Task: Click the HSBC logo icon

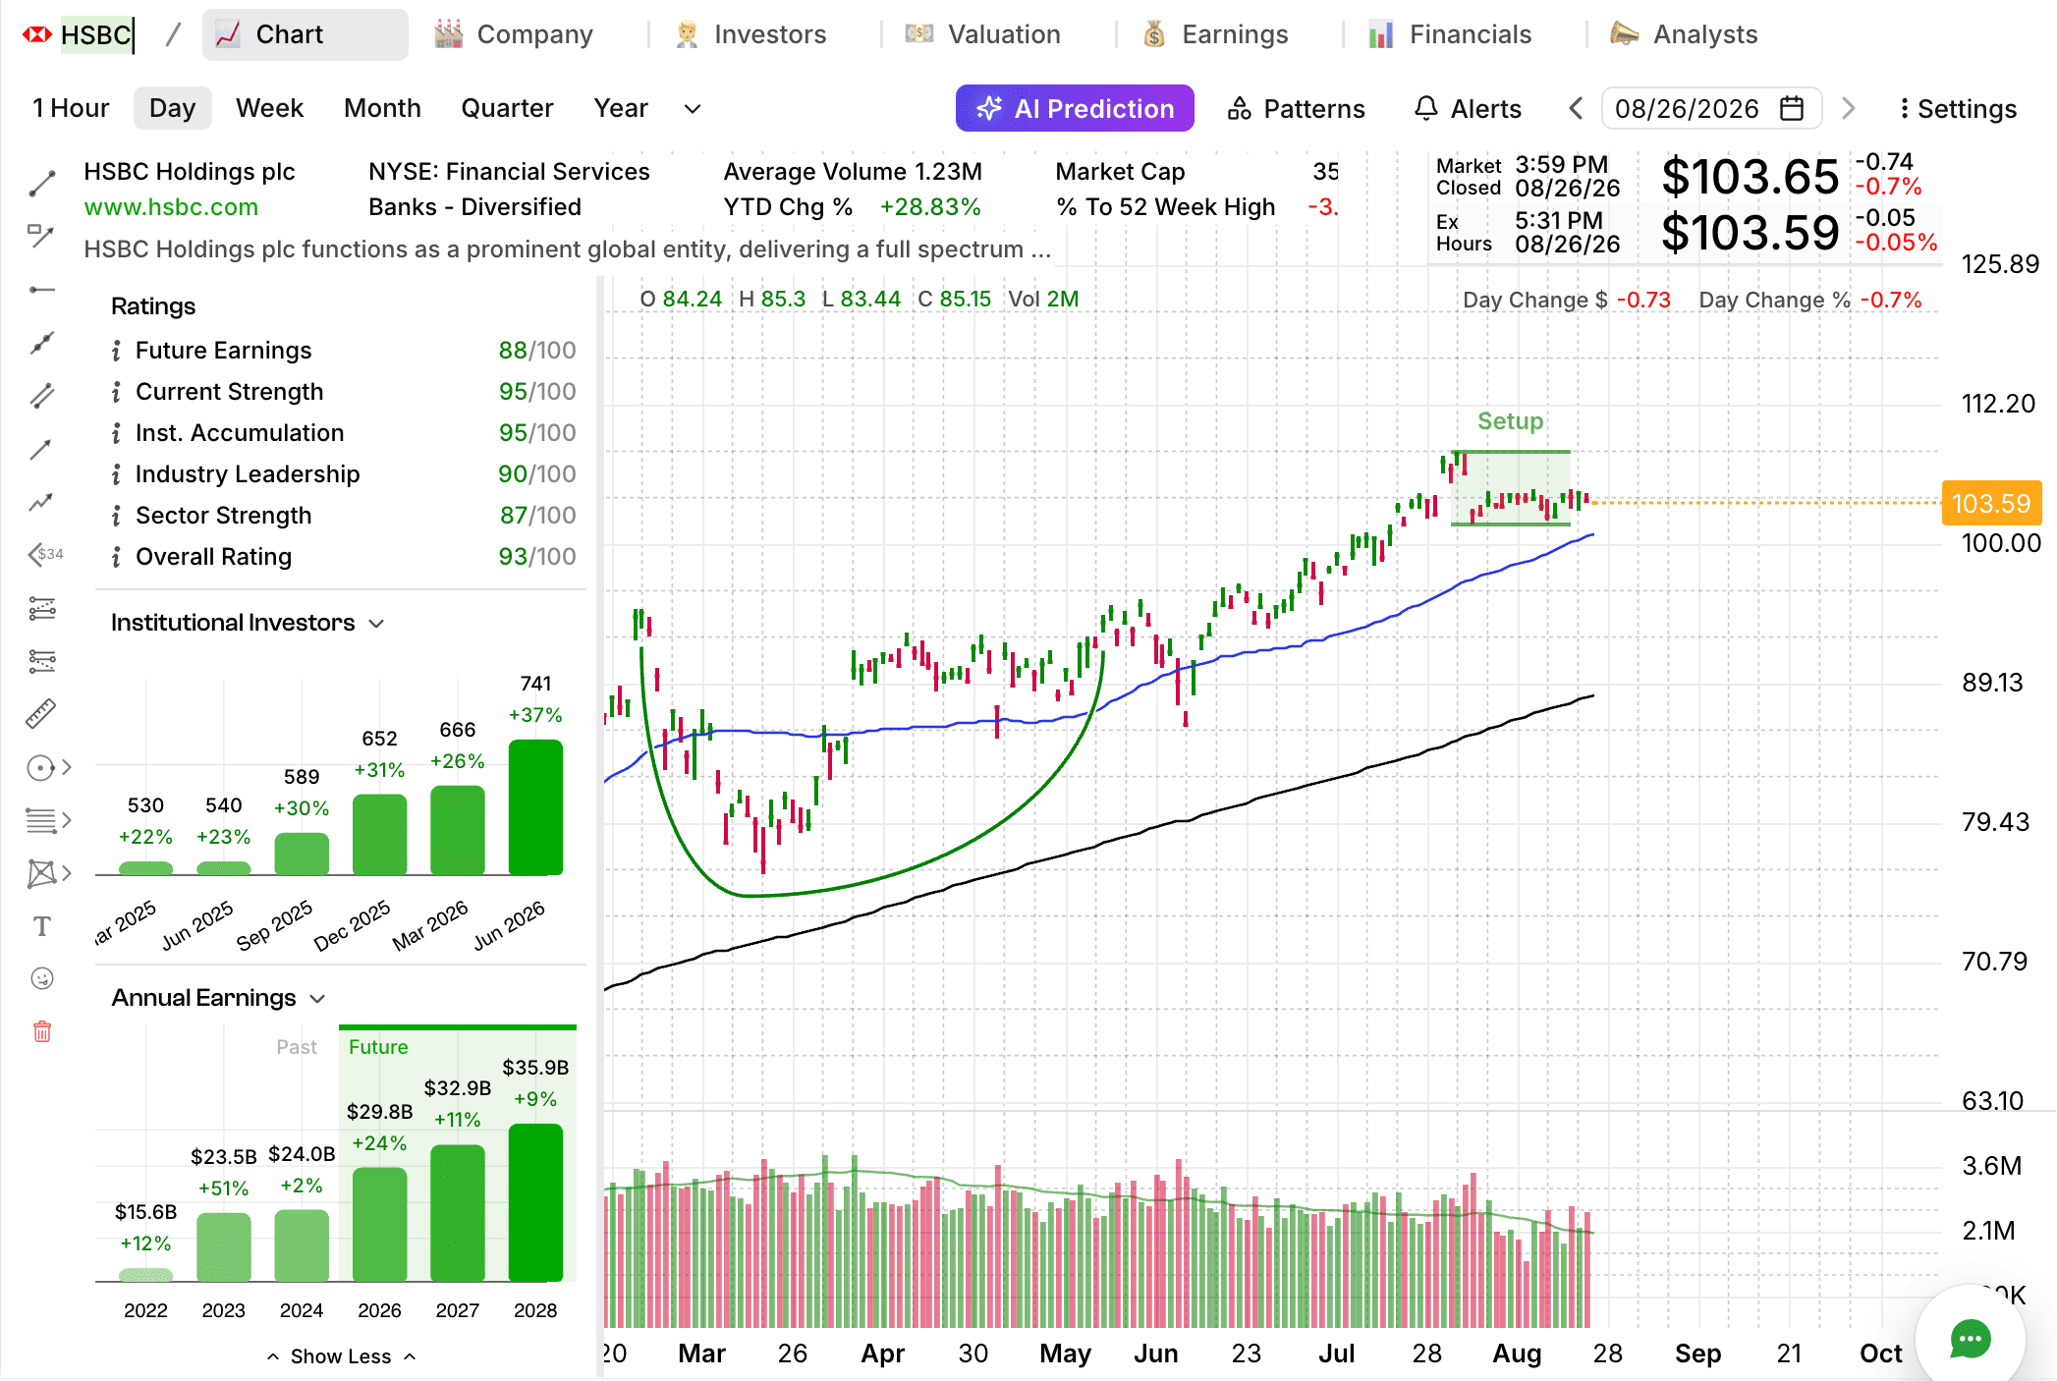Action: tap(37, 35)
